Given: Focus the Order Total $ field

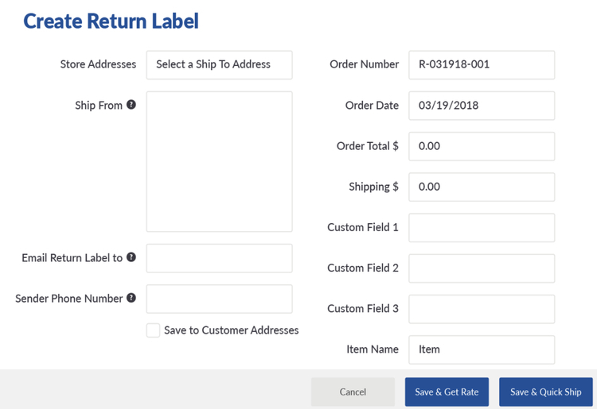Looking at the screenshot, I should point(482,146).
